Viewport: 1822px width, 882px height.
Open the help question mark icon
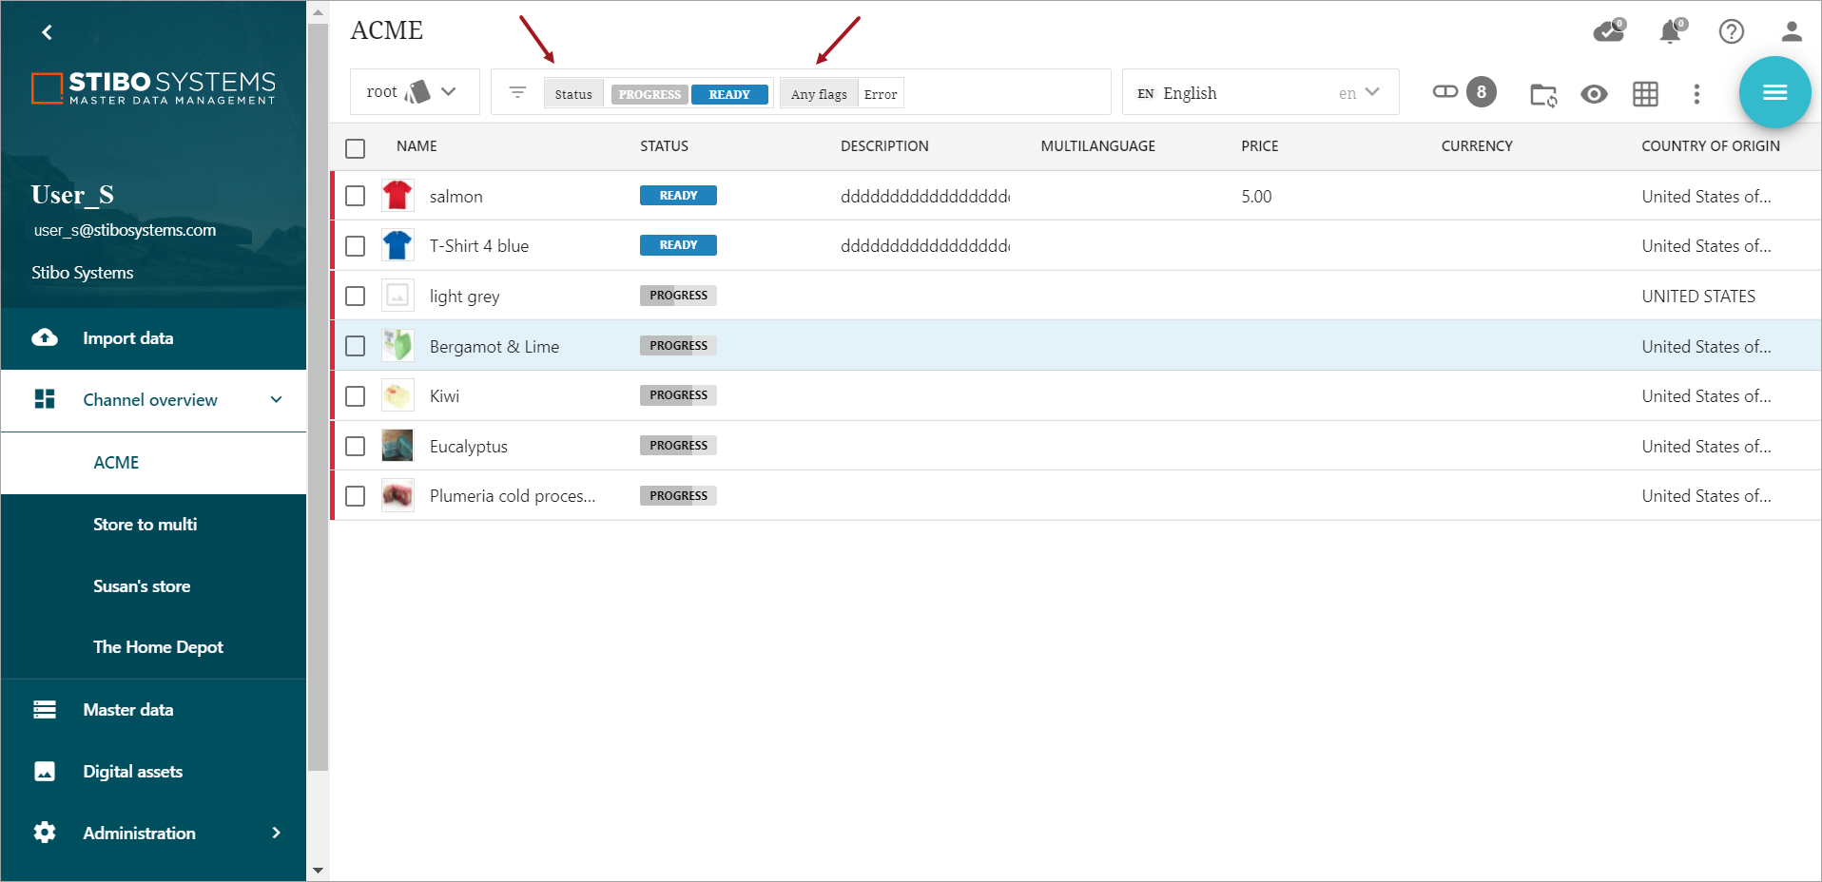tap(1731, 31)
